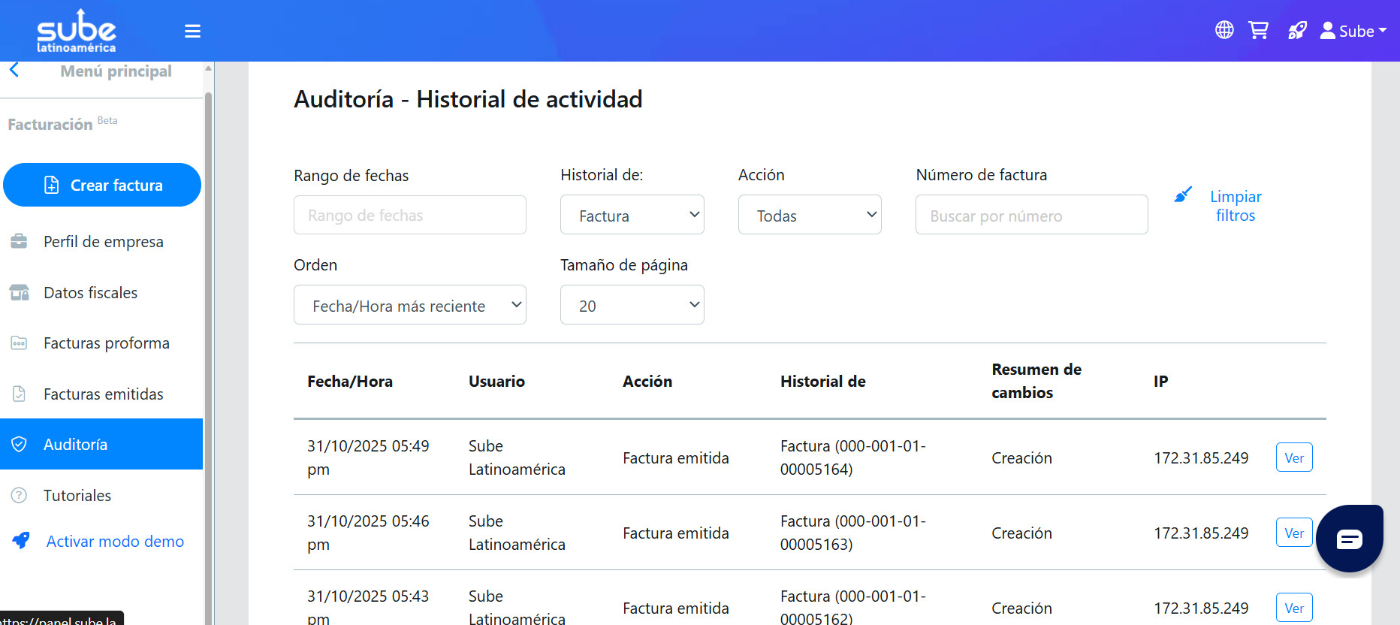Open the chat support bubble
This screenshot has width=1400, height=625.
[x=1349, y=539]
